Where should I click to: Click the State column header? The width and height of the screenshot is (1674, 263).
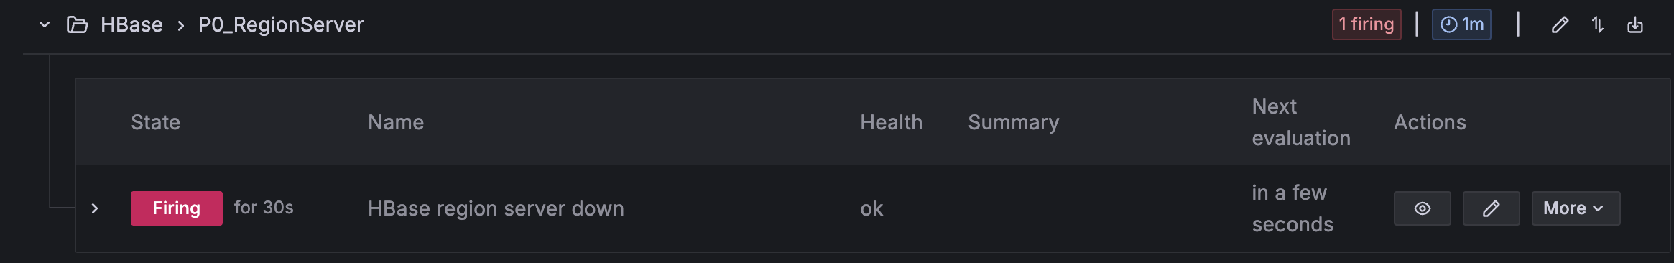point(155,122)
